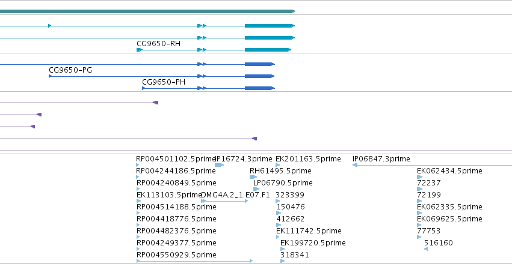Select the EK062434.5prime feature label
Viewport: 512px width, 264px height.
(449, 171)
